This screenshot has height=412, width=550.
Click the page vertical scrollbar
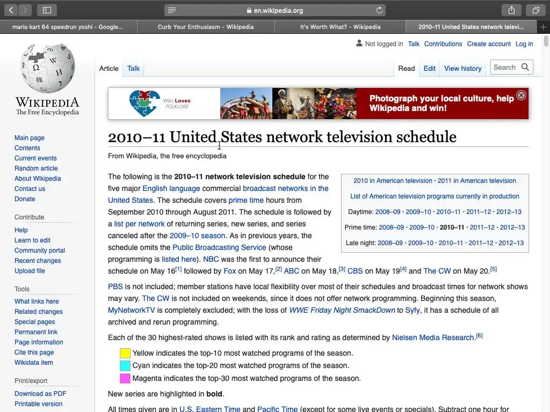(x=546, y=41)
